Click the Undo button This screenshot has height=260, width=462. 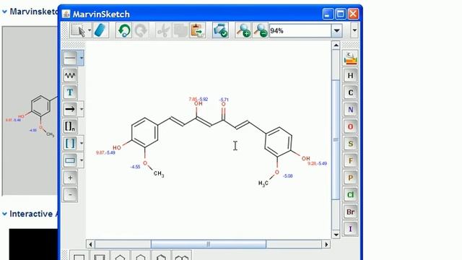click(x=124, y=30)
